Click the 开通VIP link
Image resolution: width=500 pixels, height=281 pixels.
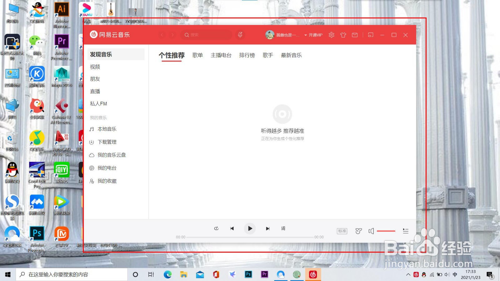(x=315, y=35)
